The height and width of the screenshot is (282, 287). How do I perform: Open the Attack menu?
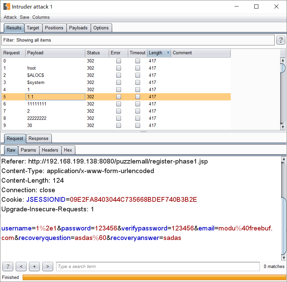point(10,17)
